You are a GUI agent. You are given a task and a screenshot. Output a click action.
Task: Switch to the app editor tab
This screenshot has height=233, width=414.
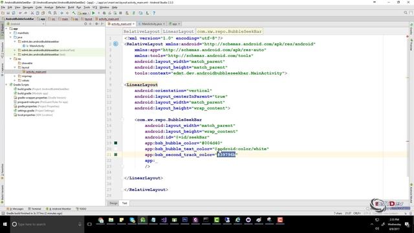(x=174, y=24)
